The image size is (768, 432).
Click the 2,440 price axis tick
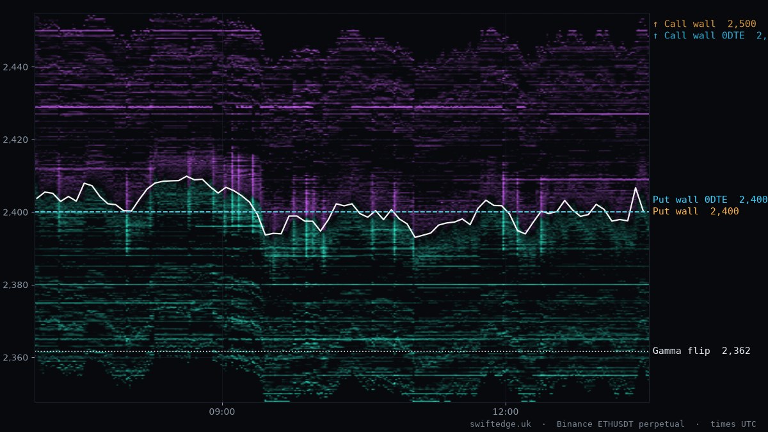tap(15, 67)
